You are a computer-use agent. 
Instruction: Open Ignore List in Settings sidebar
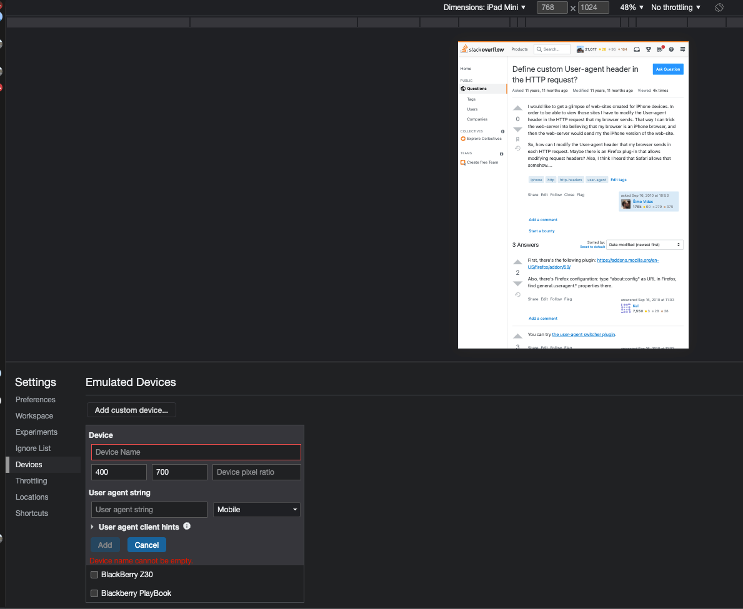point(33,448)
